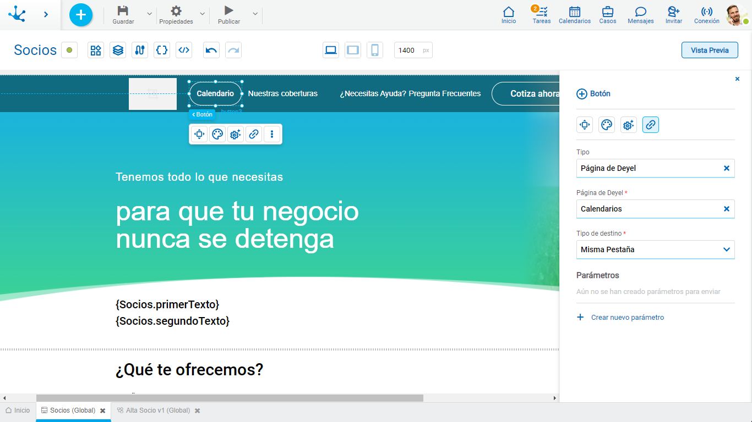Select laptop desktop view
Viewport: 752px width, 422px height.
pos(331,50)
